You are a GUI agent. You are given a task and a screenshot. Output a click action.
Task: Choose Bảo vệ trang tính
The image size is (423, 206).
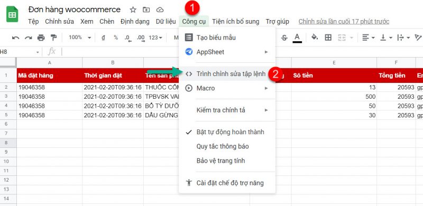[227, 161]
